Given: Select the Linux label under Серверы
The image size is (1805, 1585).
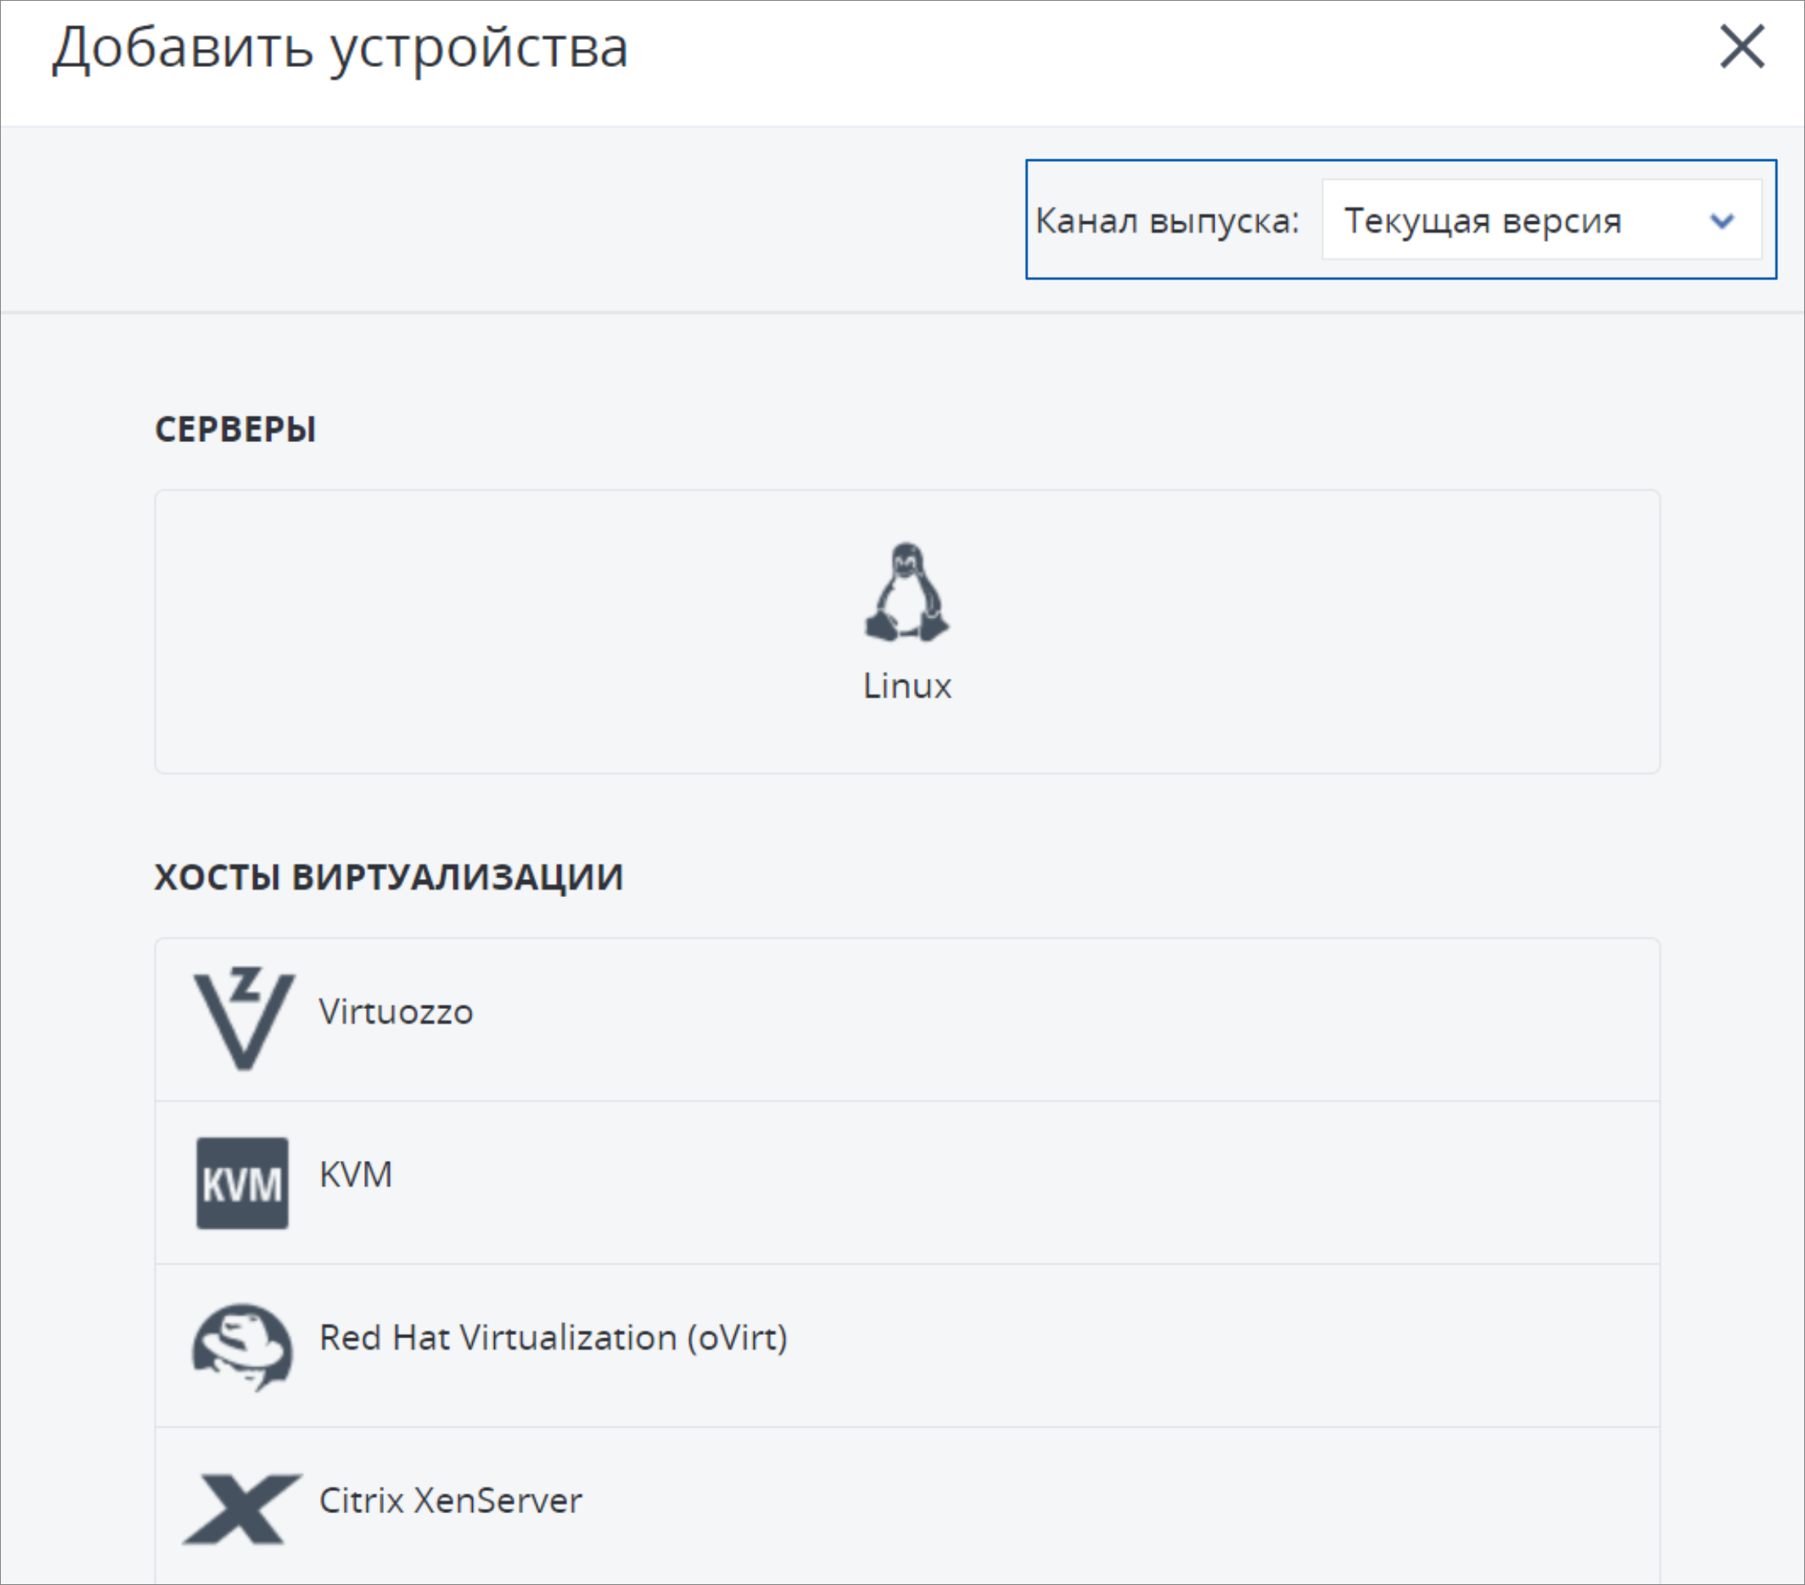Looking at the screenshot, I should (907, 686).
